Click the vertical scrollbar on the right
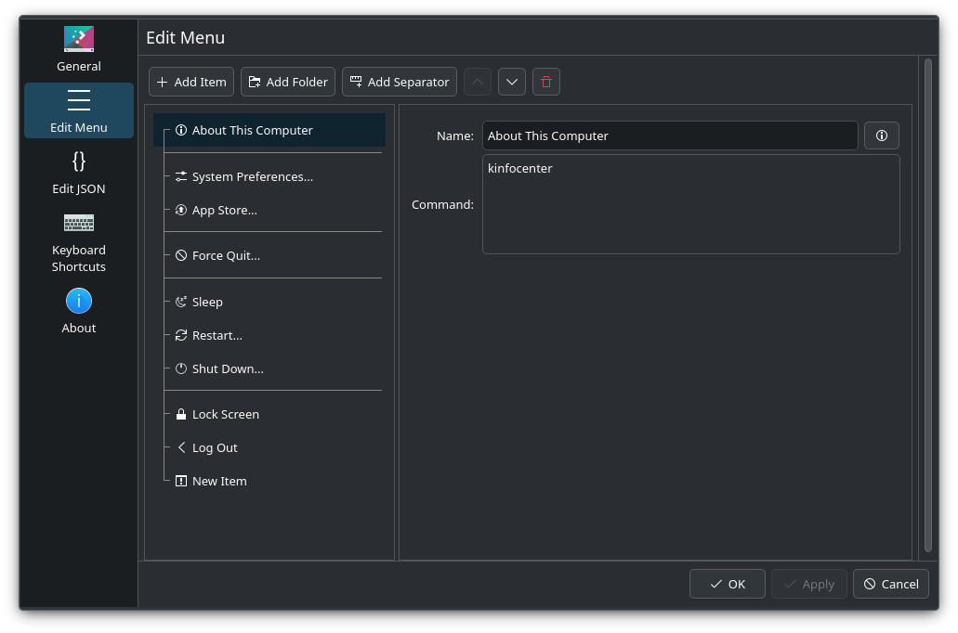Screen dimensions: 958x633 tap(928, 305)
